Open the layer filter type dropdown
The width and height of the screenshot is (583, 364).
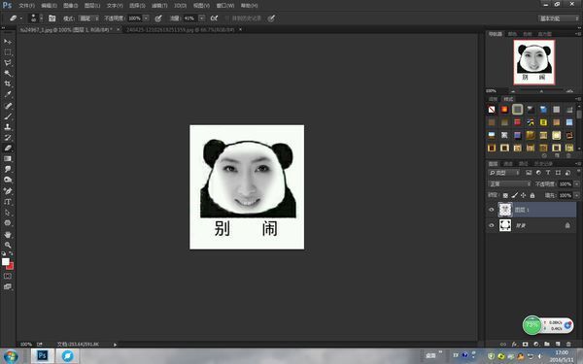tap(503, 173)
